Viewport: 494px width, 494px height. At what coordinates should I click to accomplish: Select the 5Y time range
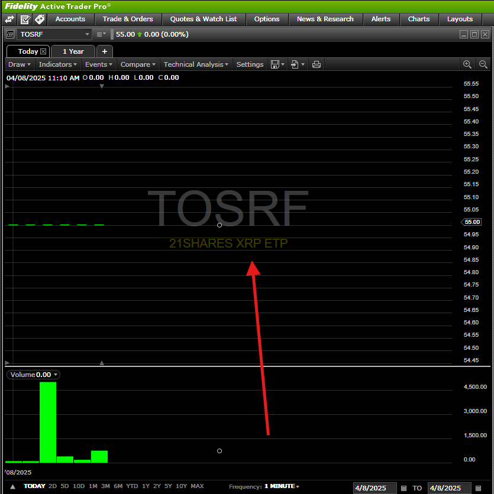pos(168,486)
